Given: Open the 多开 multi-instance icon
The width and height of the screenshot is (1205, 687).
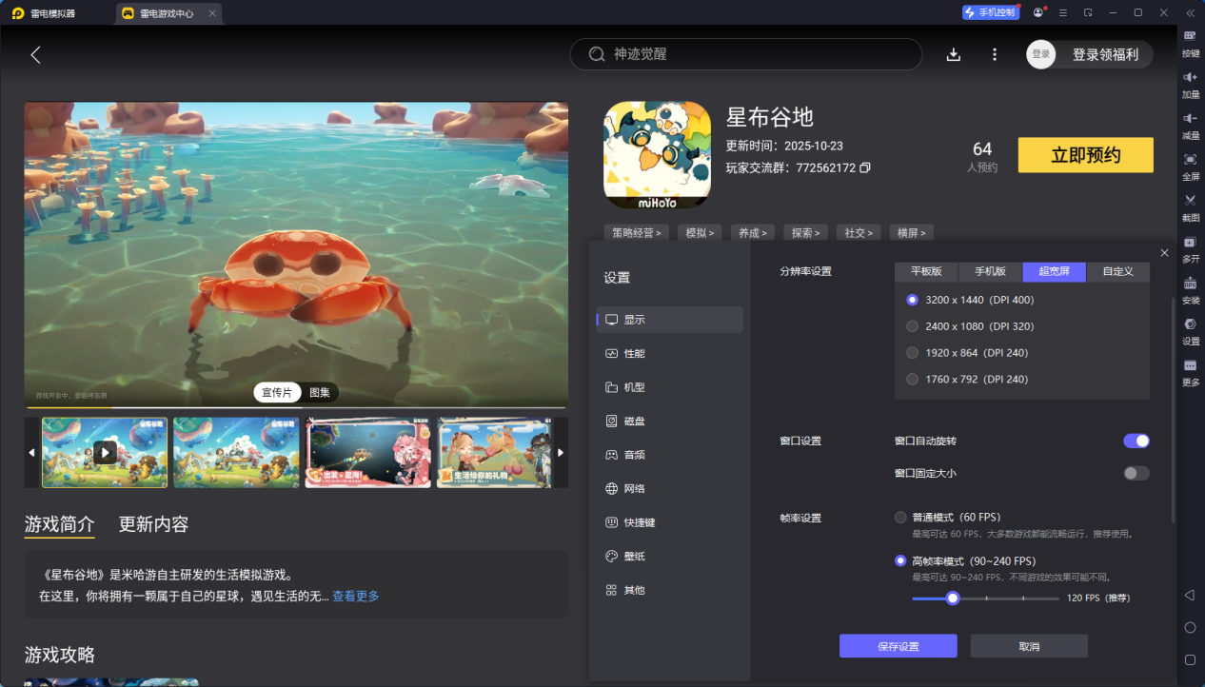Looking at the screenshot, I should tap(1190, 243).
